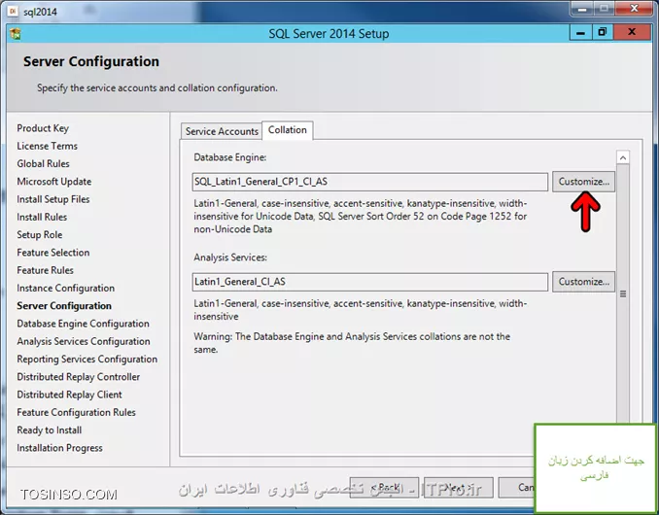Select Database Engine Configuration step
The width and height of the screenshot is (659, 515).
pos(84,324)
